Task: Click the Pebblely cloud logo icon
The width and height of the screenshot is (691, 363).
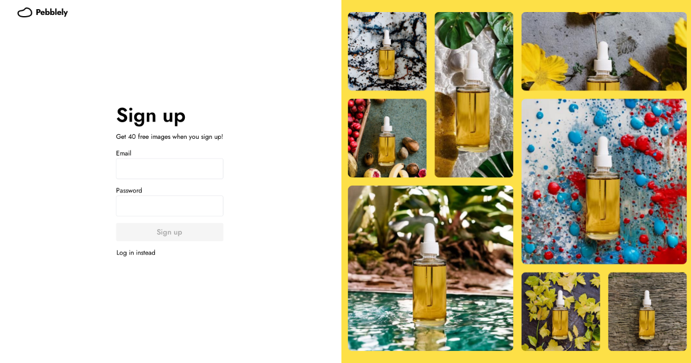Action: click(x=25, y=12)
